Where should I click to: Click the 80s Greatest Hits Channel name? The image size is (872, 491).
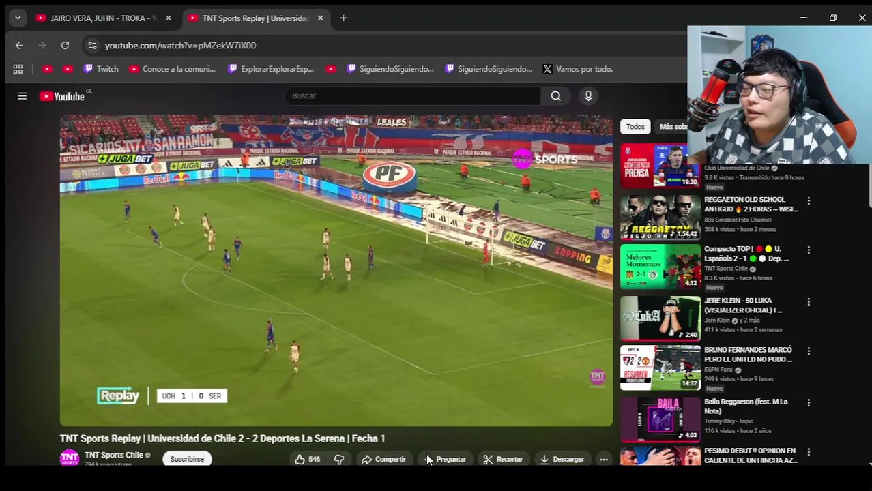(x=738, y=220)
